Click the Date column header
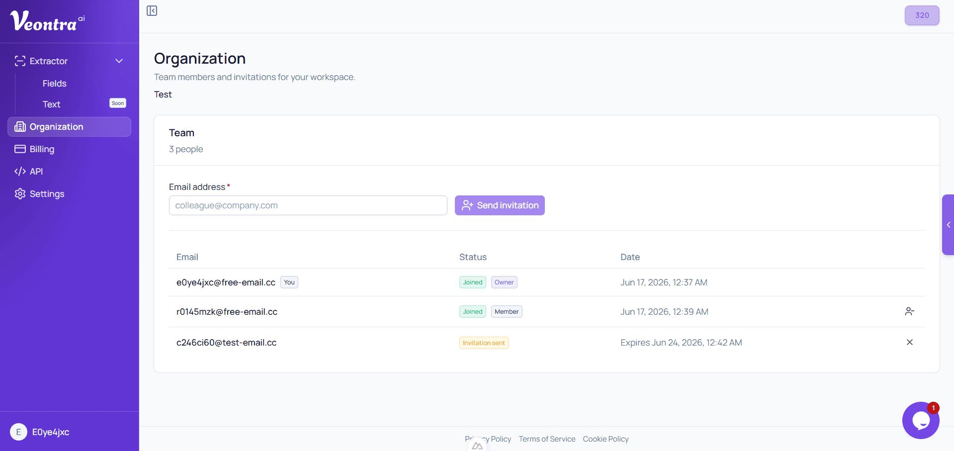The image size is (954, 451). 630,257
